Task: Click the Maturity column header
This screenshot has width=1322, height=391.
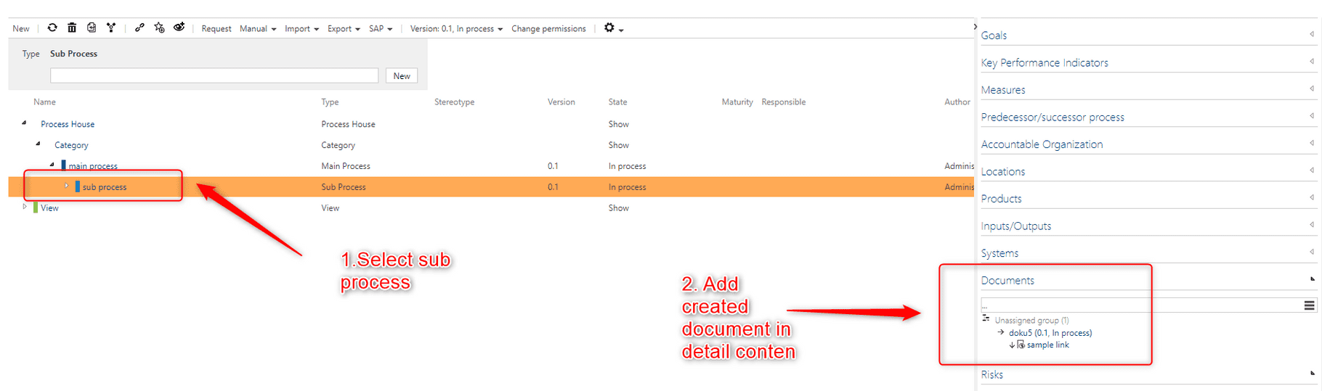Action: click(737, 102)
